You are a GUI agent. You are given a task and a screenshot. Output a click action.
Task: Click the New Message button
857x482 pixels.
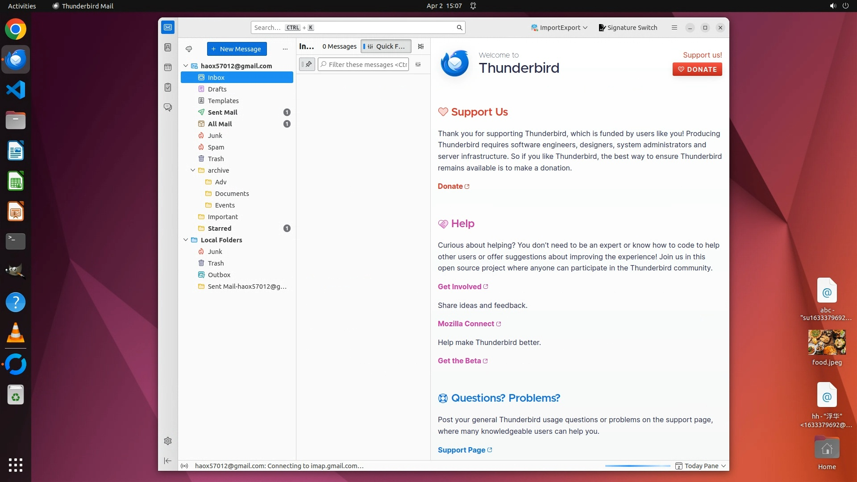237,49
